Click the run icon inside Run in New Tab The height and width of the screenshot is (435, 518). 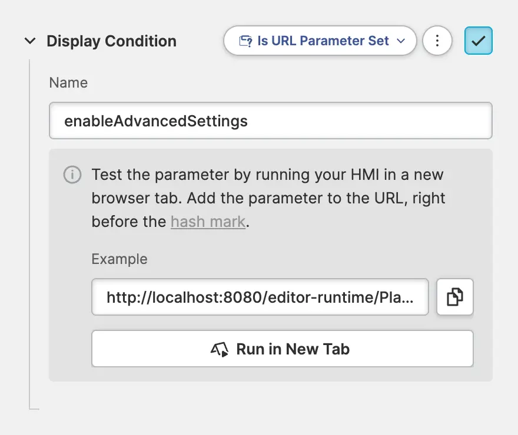coord(219,349)
